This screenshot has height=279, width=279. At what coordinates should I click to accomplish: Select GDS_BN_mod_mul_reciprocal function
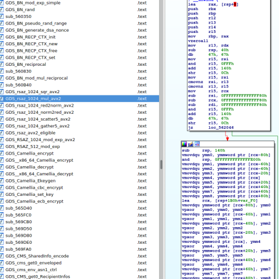[79, 78]
